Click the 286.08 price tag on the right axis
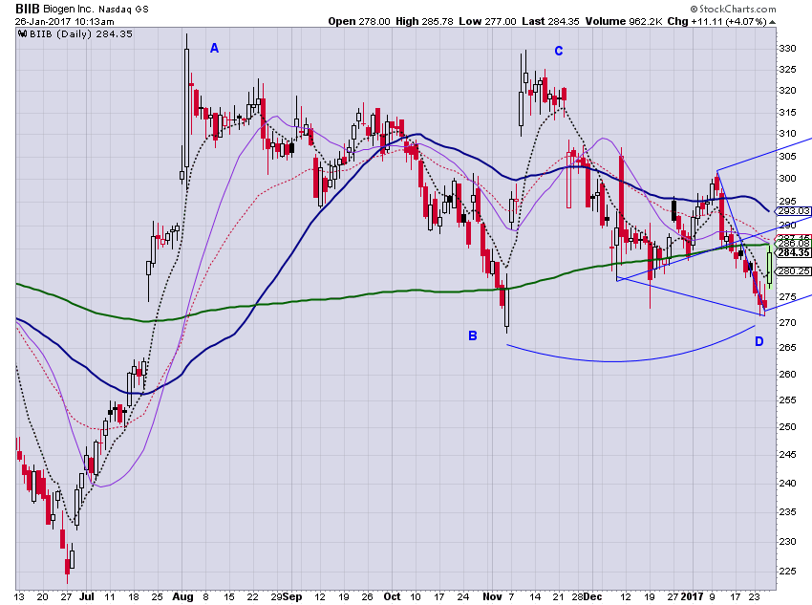Viewport: 812px width, 605px height. 793,243
